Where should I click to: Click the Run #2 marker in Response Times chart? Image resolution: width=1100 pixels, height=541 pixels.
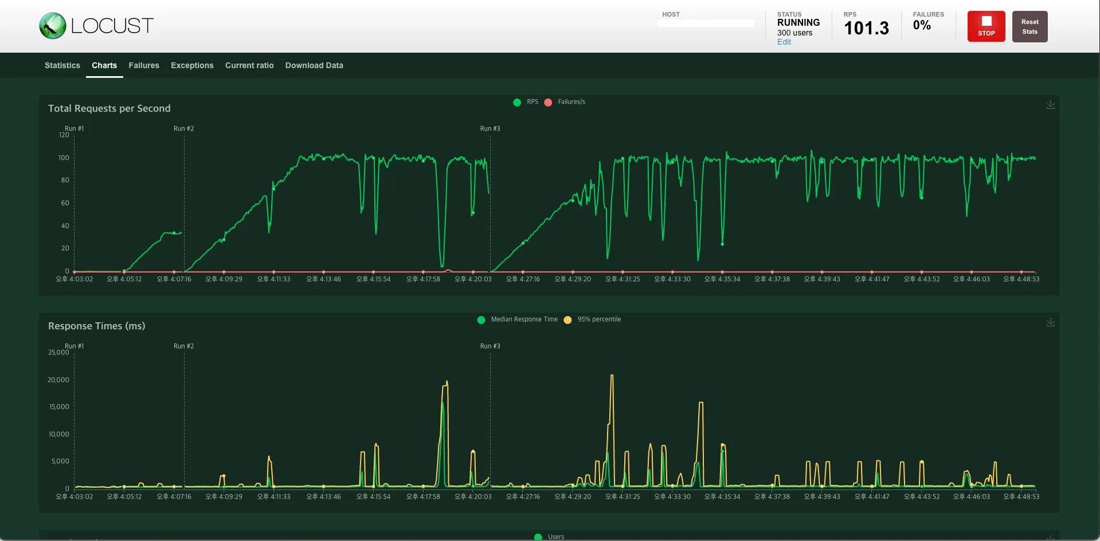(183, 346)
